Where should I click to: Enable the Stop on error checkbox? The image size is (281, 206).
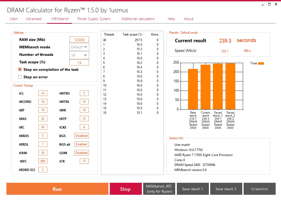[x=20, y=77]
